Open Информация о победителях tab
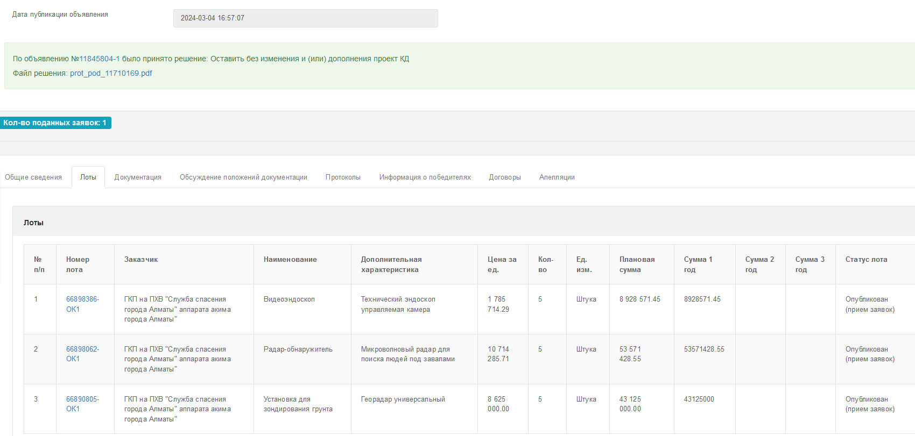The width and height of the screenshot is (915, 436). coord(425,177)
